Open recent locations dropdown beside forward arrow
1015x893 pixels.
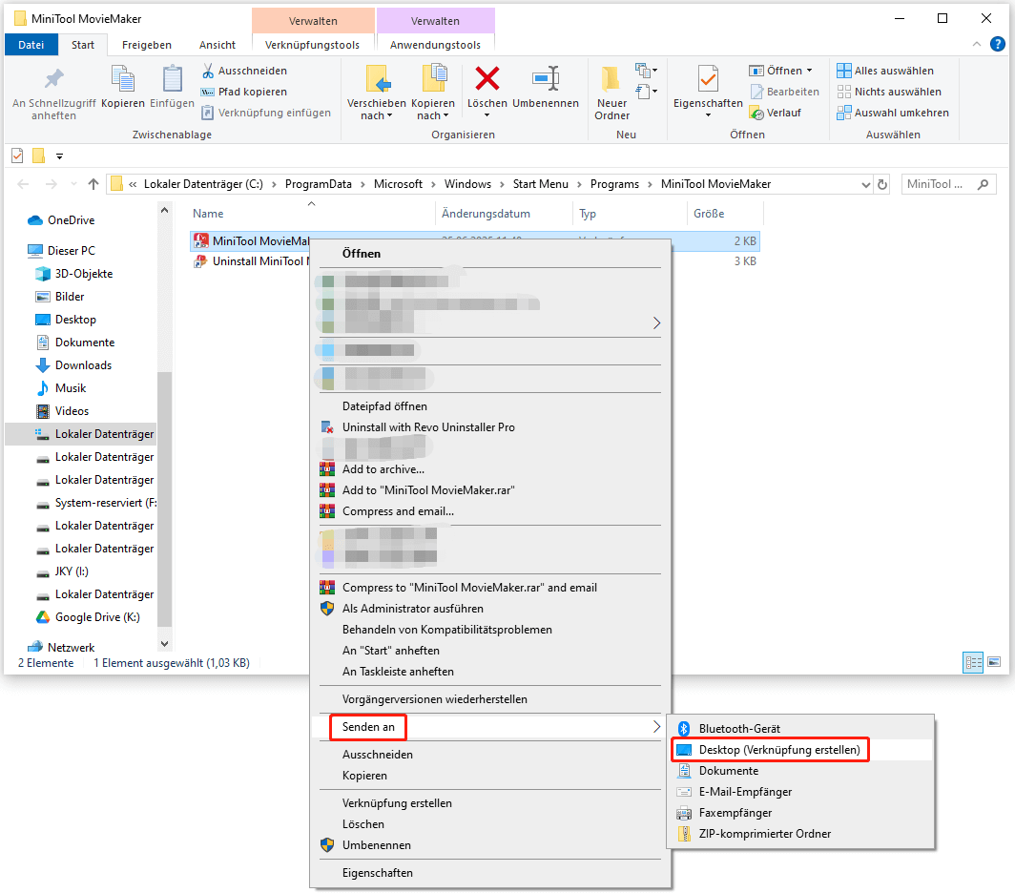(73, 184)
